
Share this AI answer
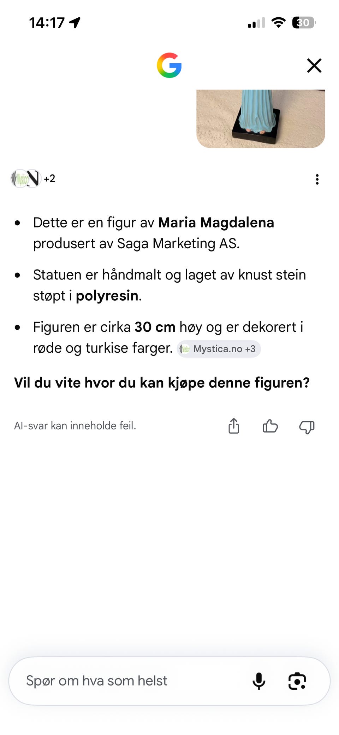click(234, 426)
